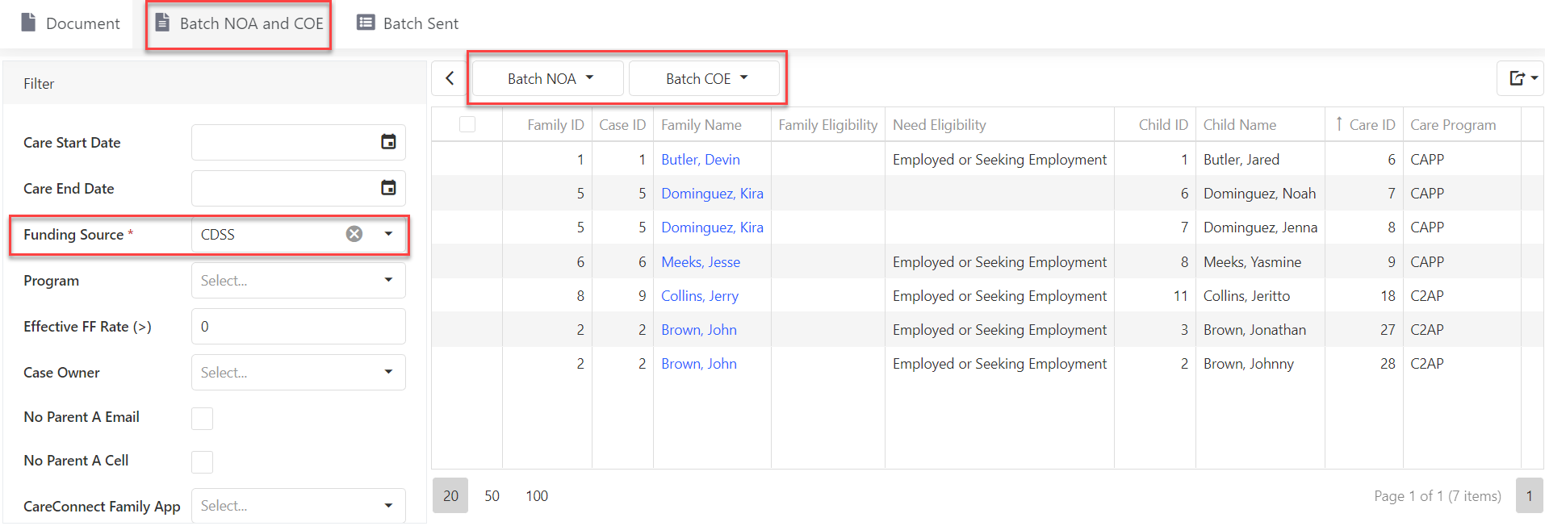Image resolution: width=1545 pixels, height=526 pixels.
Task: Switch to the Document tab
Action: tap(70, 23)
